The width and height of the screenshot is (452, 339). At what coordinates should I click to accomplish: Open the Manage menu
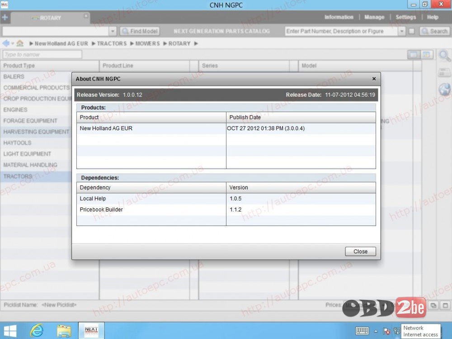[x=374, y=17]
